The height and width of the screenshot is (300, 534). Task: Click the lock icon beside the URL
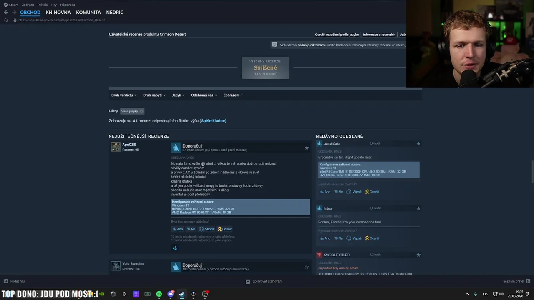(15, 20)
